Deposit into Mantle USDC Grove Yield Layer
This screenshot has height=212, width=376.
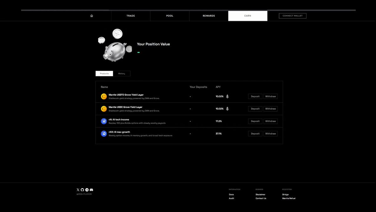coord(255,109)
